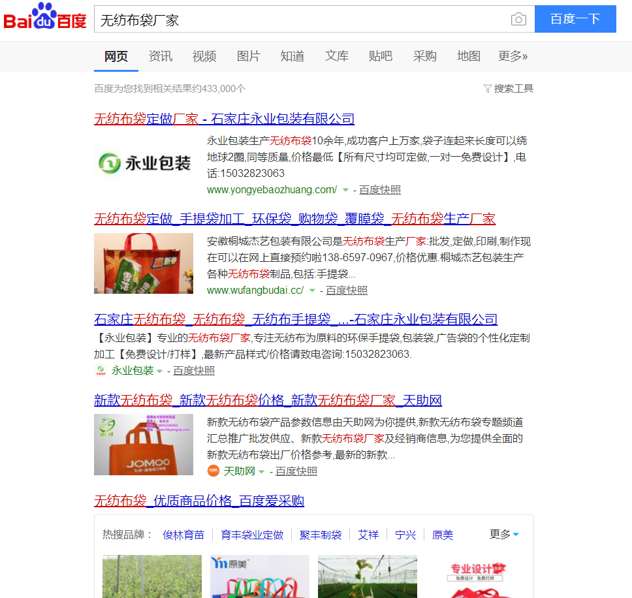Open the greenhouse seedling product image
The height and width of the screenshot is (598, 632).
click(368, 576)
